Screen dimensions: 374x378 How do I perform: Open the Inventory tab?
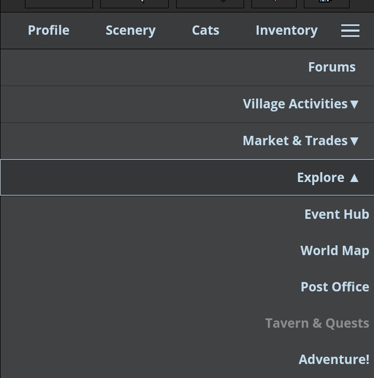point(287,31)
